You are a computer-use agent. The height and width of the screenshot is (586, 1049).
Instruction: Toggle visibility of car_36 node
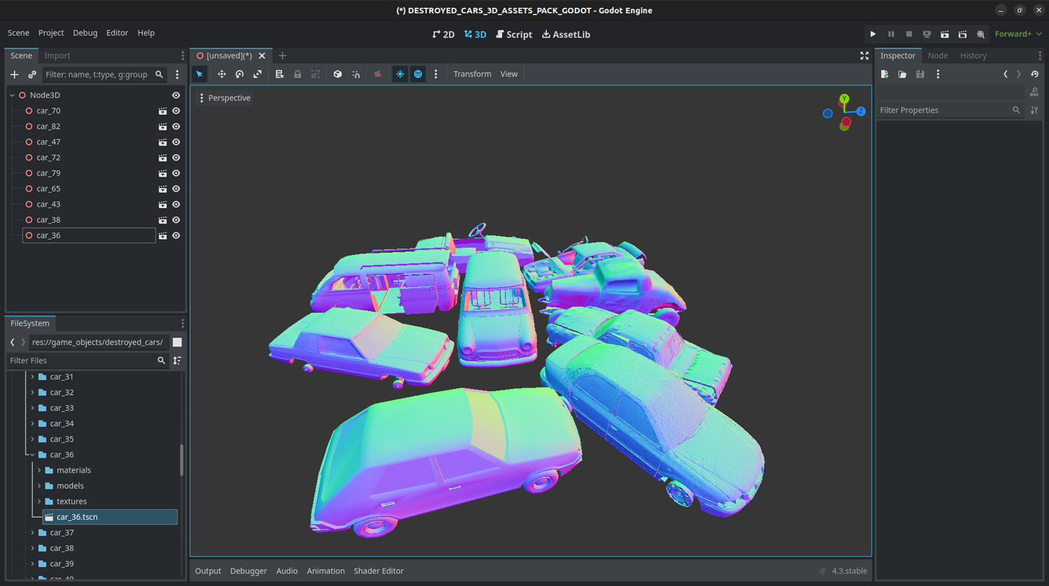tap(176, 235)
